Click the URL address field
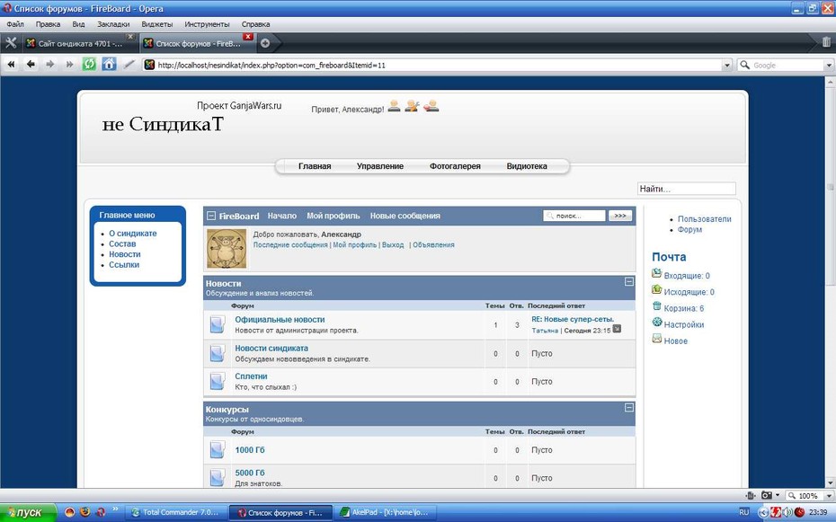836x522 pixels. 439,65
